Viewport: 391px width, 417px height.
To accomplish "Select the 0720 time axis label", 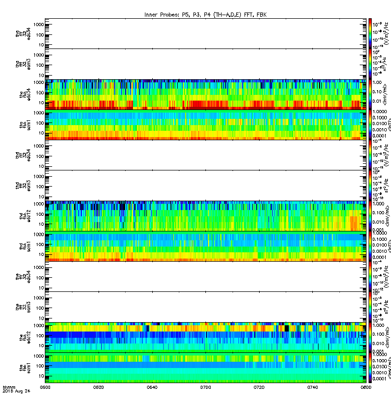I will click(259, 387).
